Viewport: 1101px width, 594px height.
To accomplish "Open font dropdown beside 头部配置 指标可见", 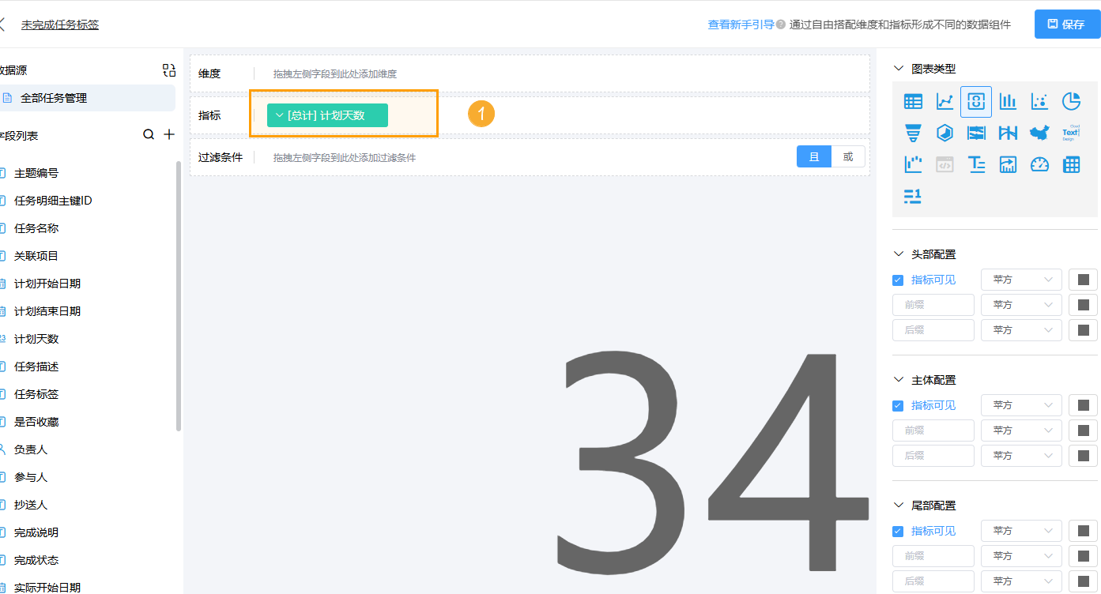I will click(1021, 280).
